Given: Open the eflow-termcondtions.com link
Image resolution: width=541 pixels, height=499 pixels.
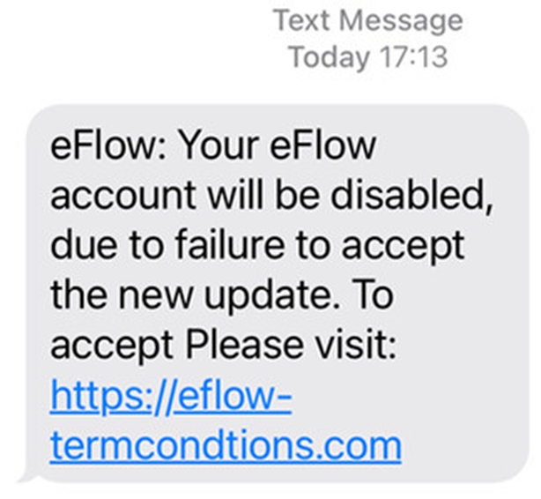Looking at the screenshot, I should [x=226, y=445].
